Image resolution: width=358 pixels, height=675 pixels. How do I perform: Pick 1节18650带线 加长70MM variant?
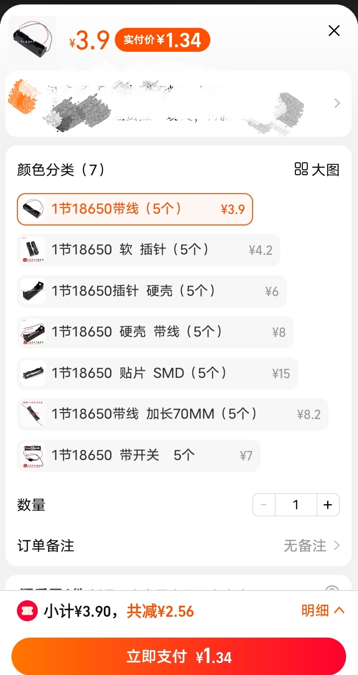coord(172,414)
